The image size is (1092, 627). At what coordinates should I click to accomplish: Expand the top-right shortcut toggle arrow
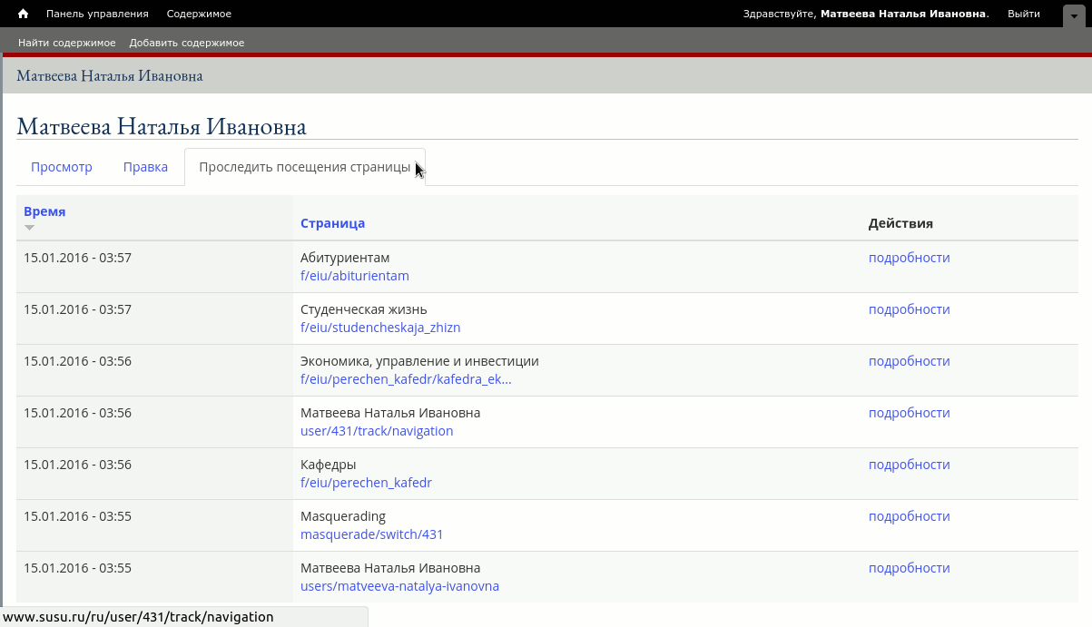(x=1074, y=15)
